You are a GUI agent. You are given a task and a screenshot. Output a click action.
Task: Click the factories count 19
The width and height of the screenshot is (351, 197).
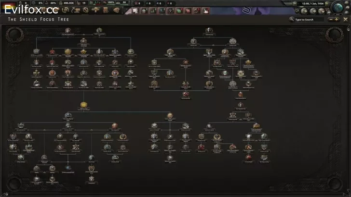pos(81,3)
